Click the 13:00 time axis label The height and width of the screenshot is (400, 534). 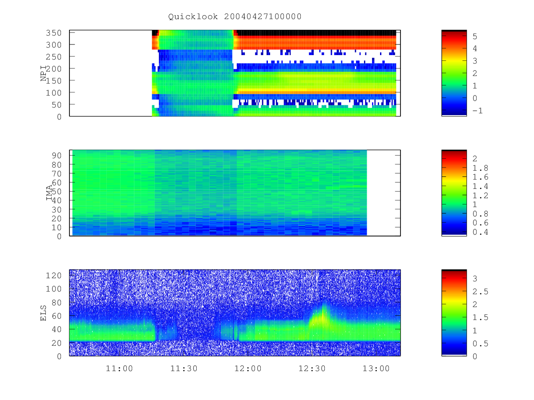[x=376, y=368]
